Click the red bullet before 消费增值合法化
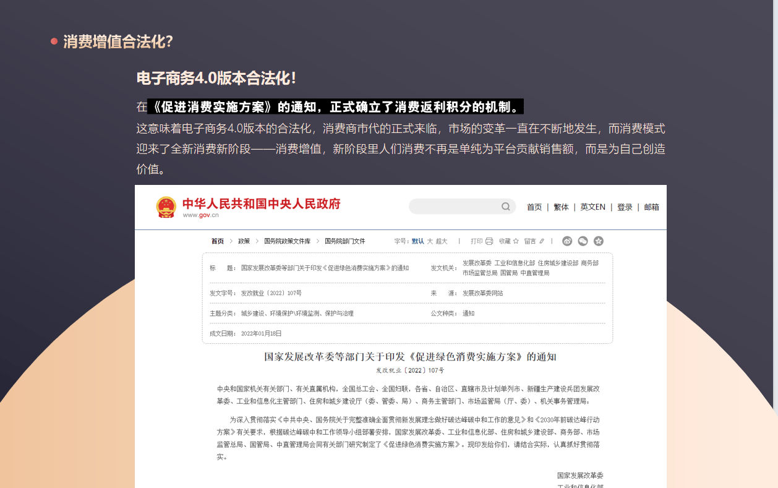This screenshot has width=778, height=488. click(54, 41)
